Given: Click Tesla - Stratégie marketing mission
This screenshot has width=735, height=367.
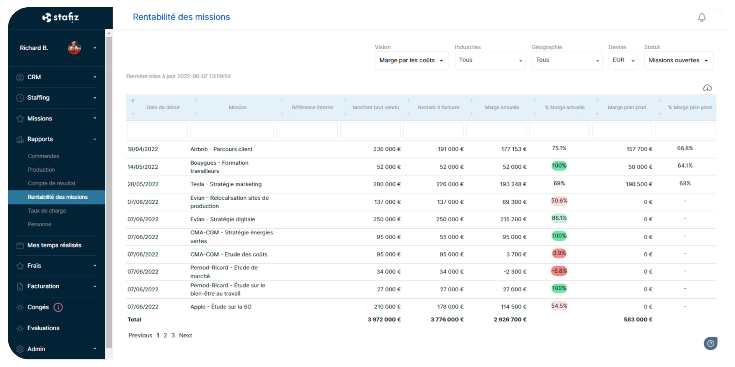Looking at the screenshot, I should (226, 184).
